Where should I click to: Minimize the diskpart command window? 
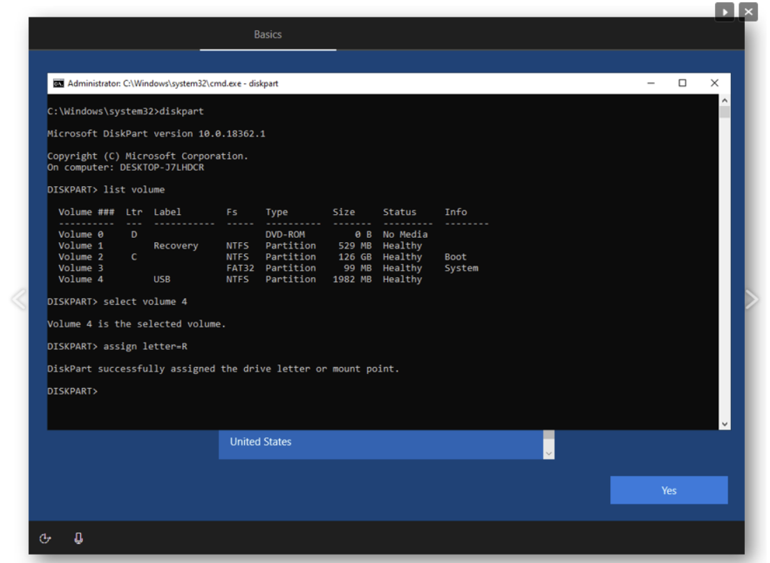651,83
